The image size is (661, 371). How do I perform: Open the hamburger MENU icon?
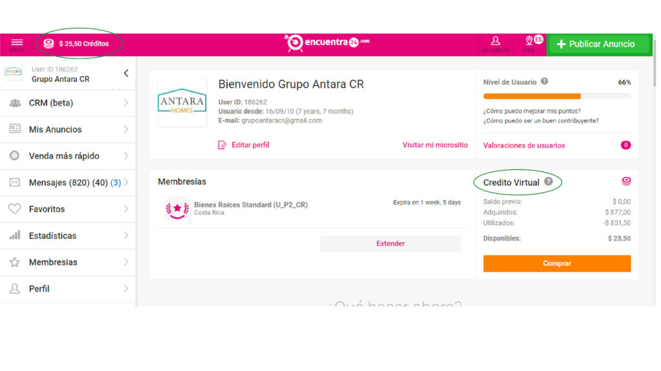click(17, 43)
